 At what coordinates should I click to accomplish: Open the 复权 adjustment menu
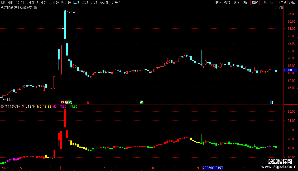tap(218, 2)
